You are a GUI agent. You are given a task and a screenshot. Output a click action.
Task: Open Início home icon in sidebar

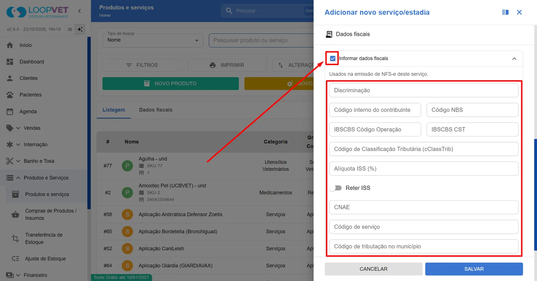click(x=10, y=45)
